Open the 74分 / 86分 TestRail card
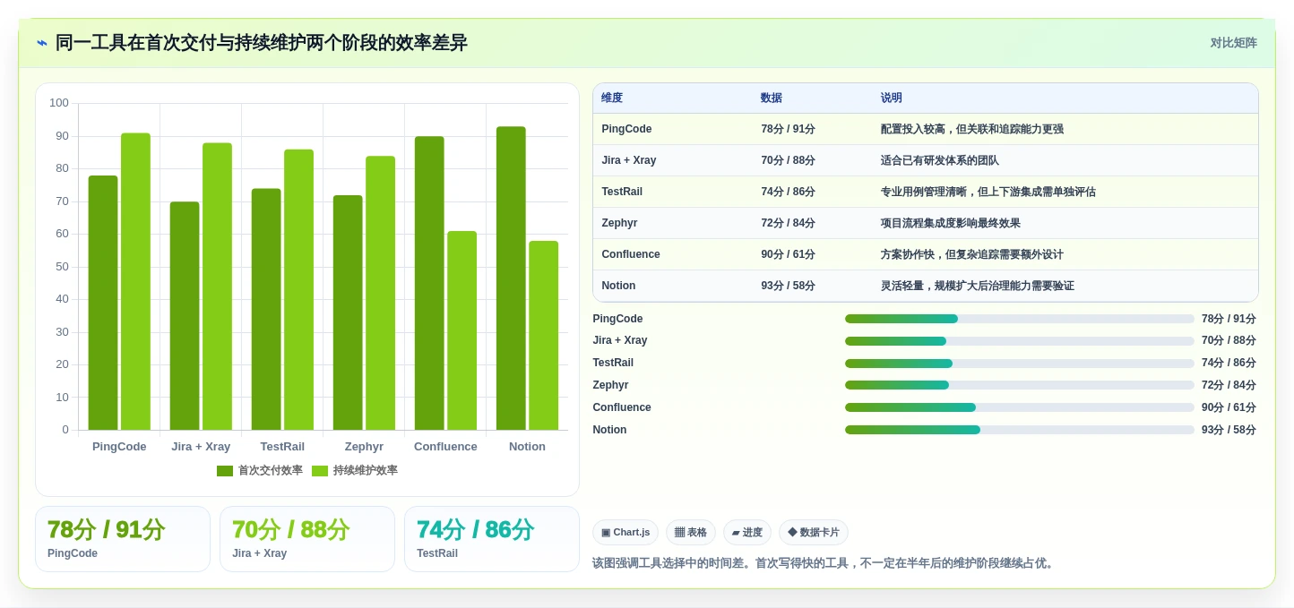This screenshot has width=1294, height=608. coord(492,539)
